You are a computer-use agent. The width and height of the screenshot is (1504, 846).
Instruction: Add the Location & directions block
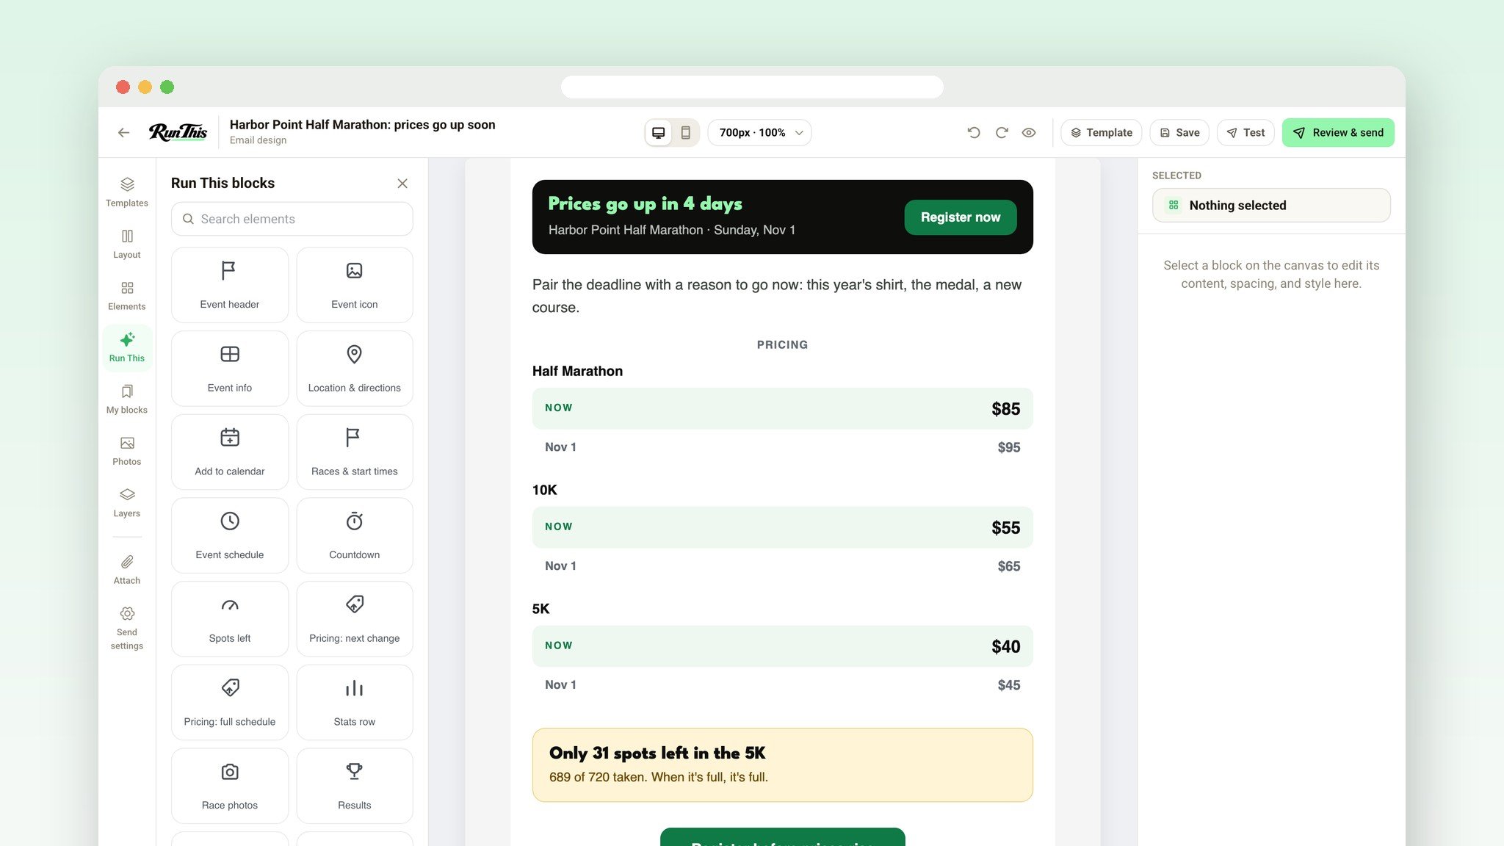click(355, 369)
